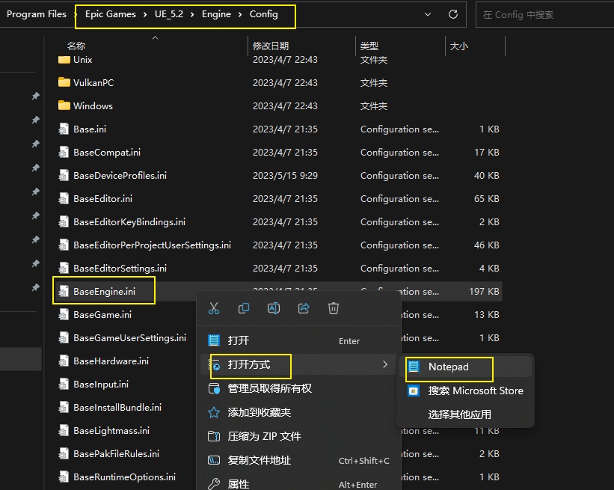The width and height of the screenshot is (614, 490).
Task: Click the zip folder icon for 压缩为 ZIP 文件
Action: (214, 436)
